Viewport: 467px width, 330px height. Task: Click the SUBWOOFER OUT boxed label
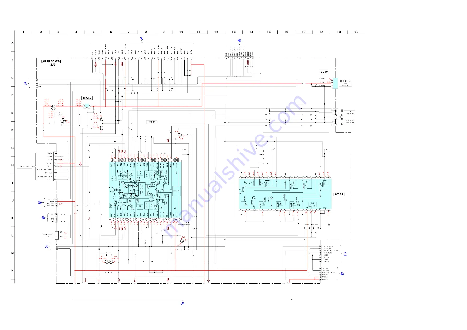48,235
